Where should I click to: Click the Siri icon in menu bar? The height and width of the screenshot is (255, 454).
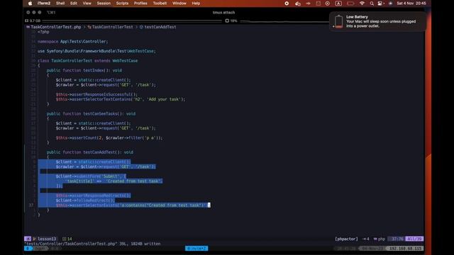point(390,4)
